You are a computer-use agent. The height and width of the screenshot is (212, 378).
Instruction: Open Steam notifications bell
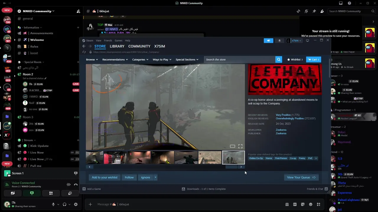(279, 41)
